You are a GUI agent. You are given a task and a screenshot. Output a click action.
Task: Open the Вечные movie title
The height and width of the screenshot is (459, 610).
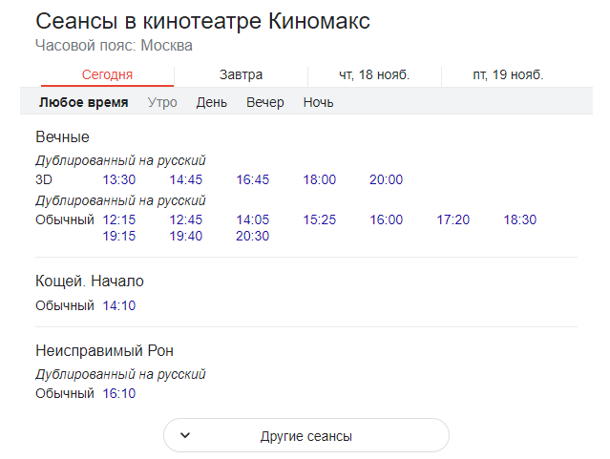62,137
